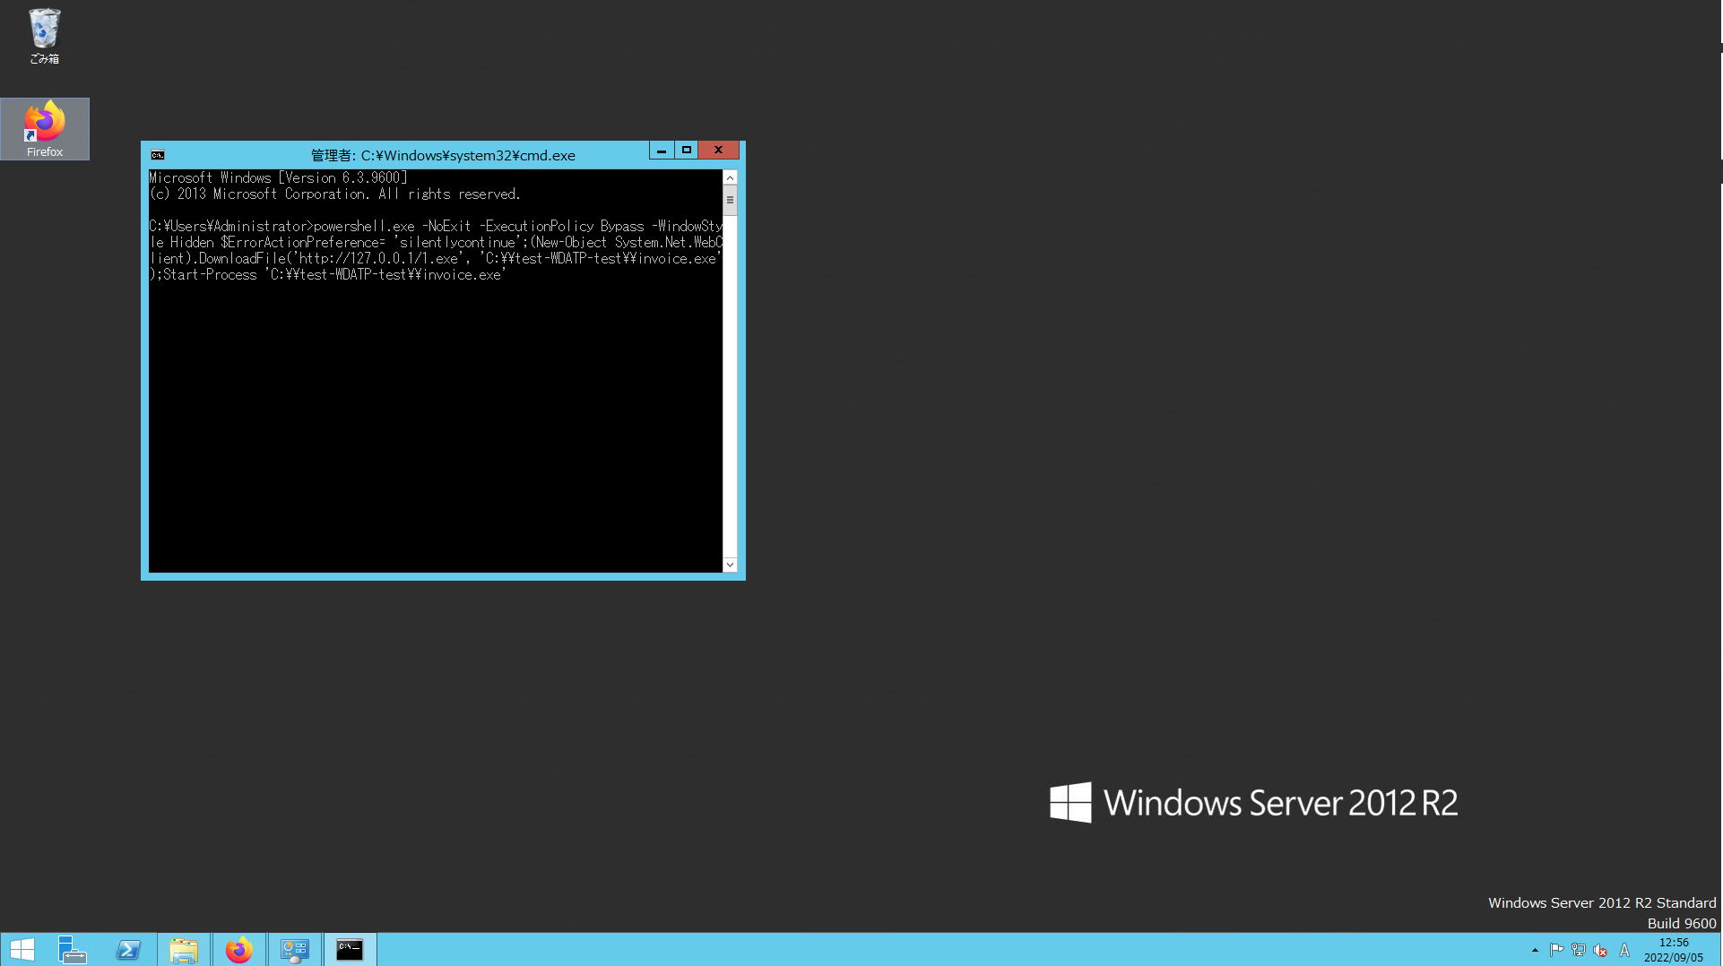Viewport: 1723px width, 966px height.
Task: Click the muted volume tray icon
Action: [1600, 950]
